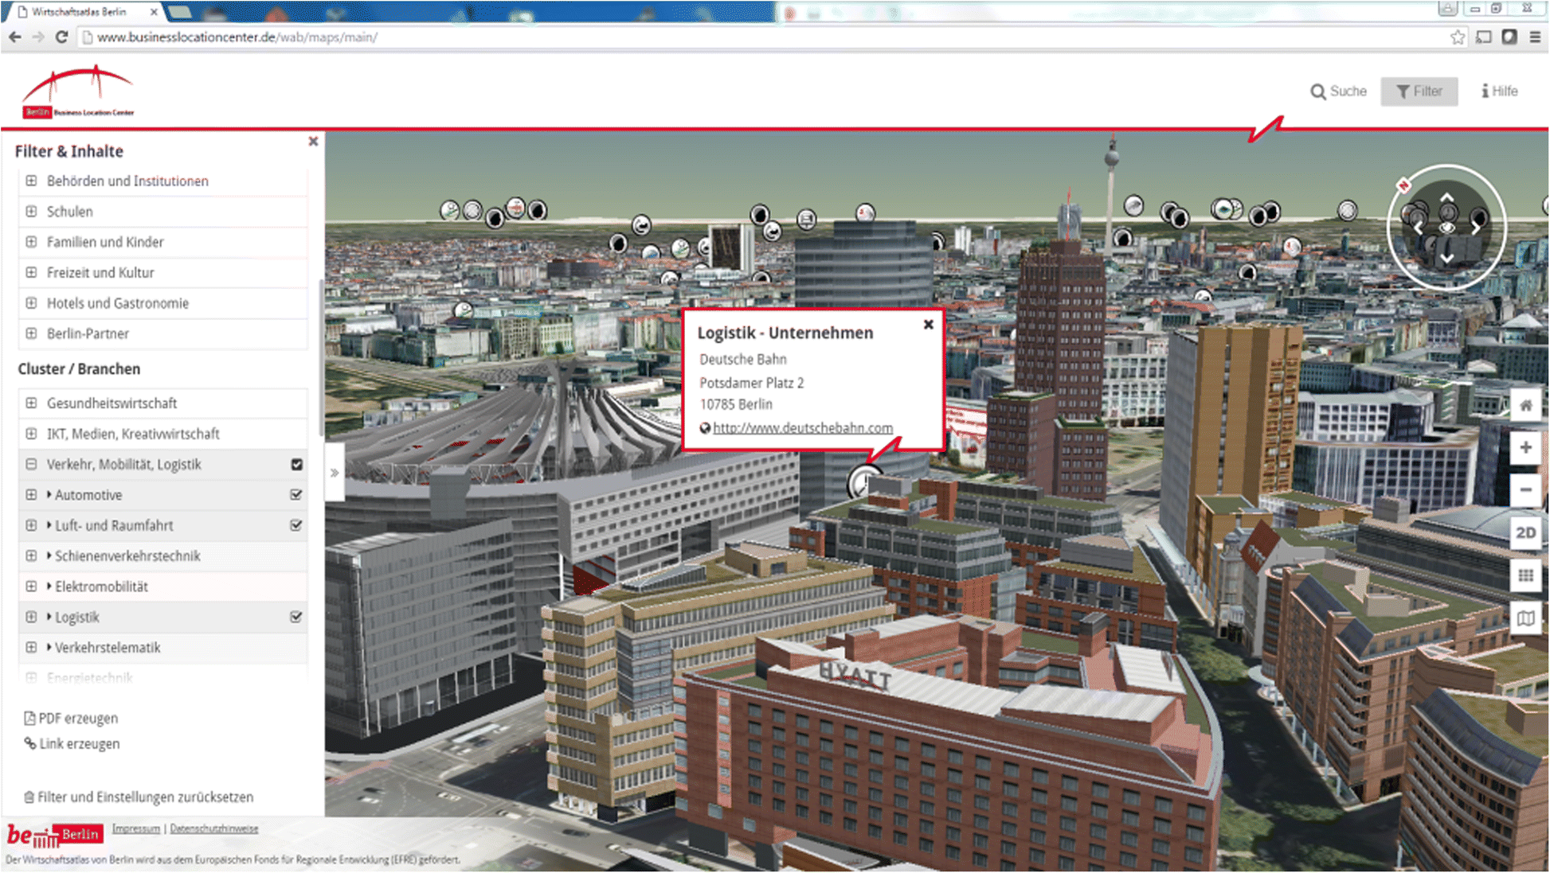Uncheck the Logistik checkbox
The image size is (1550, 873).
pos(296,617)
